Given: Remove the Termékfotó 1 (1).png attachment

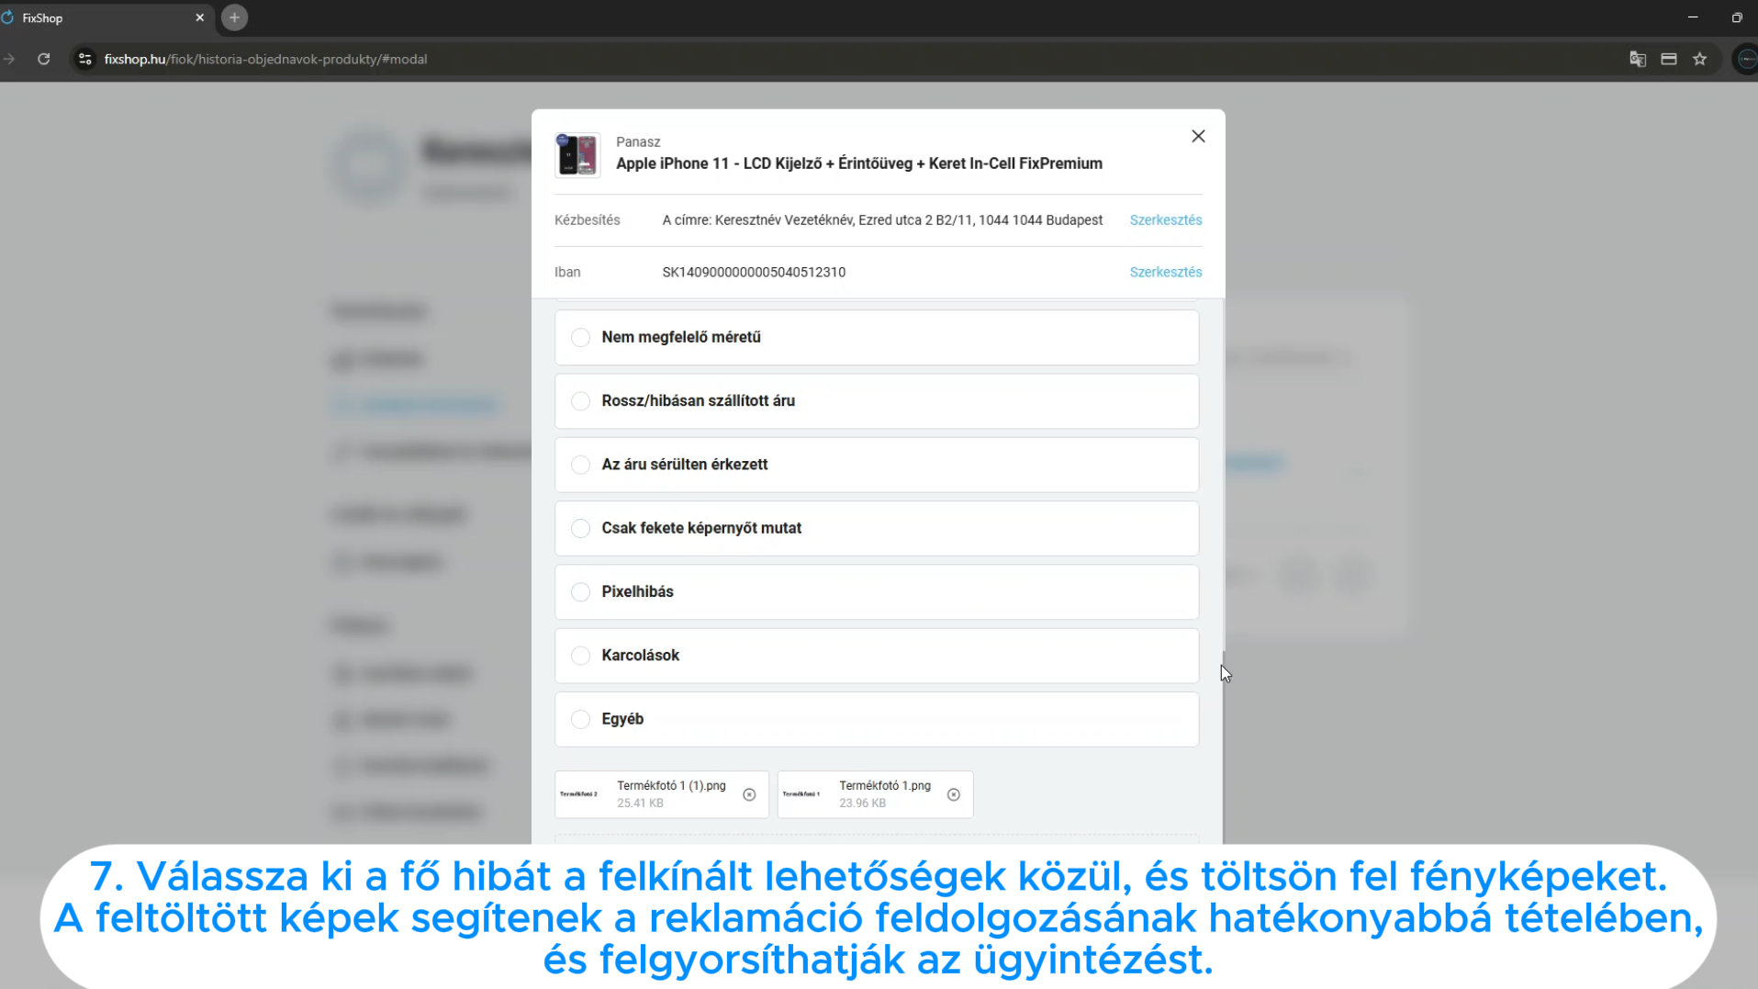Looking at the screenshot, I should click(749, 794).
